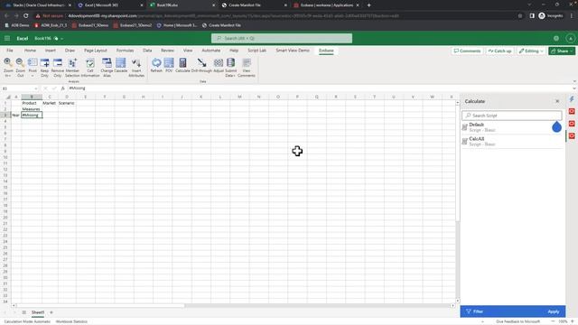Viewport: 578px width, 325px height.
Task: Close the Calculate panel
Action: (557, 101)
